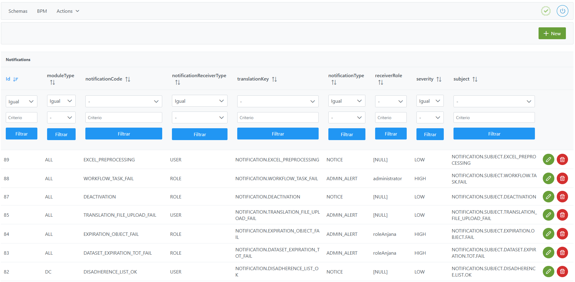
Task: Edit the DEACTIVATION notification row
Action: click(548, 197)
